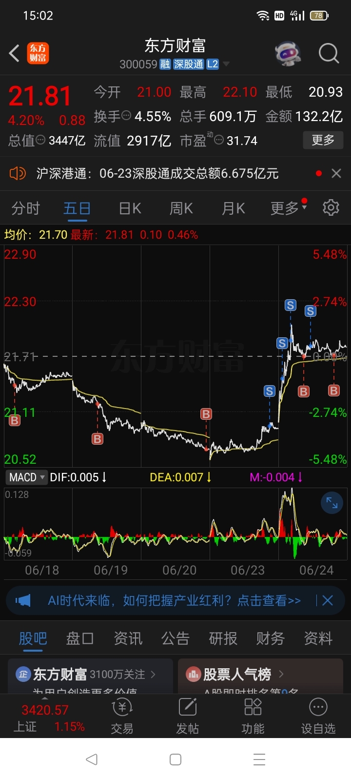Switch to the 资料 tab

pyautogui.click(x=318, y=638)
